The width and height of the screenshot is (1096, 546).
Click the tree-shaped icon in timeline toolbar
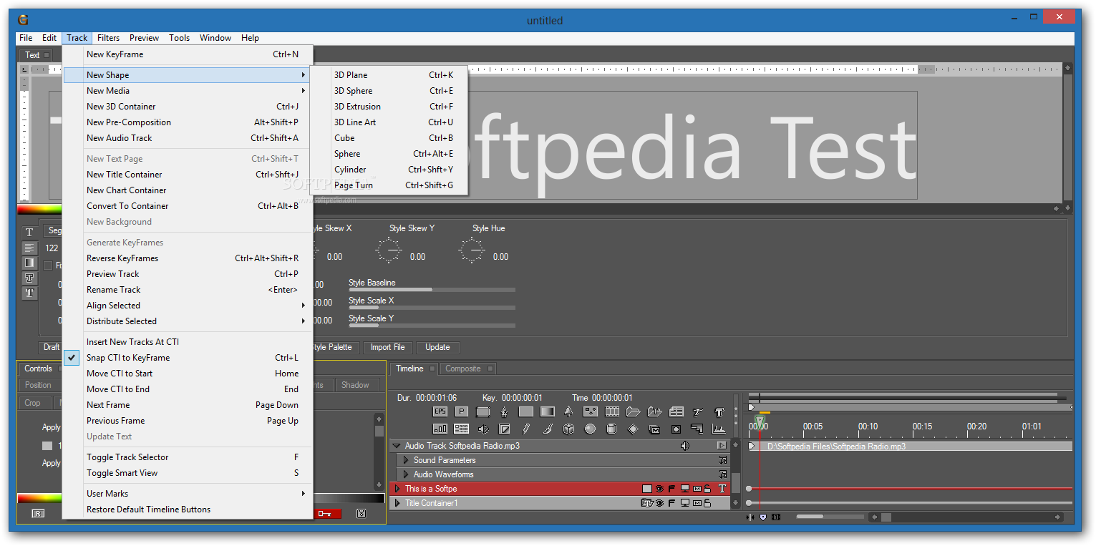[x=569, y=411]
